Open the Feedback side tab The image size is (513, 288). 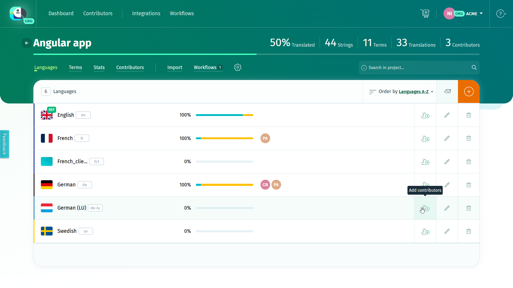(x=5, y=144)
